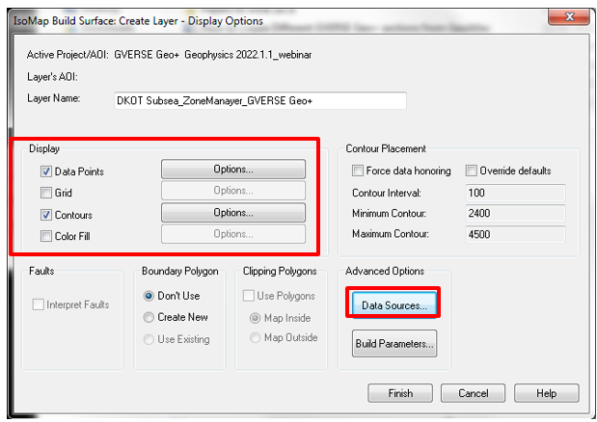The image size is (597, 422).
Task: Open Options for Color Fill
Action: point(233,234)
